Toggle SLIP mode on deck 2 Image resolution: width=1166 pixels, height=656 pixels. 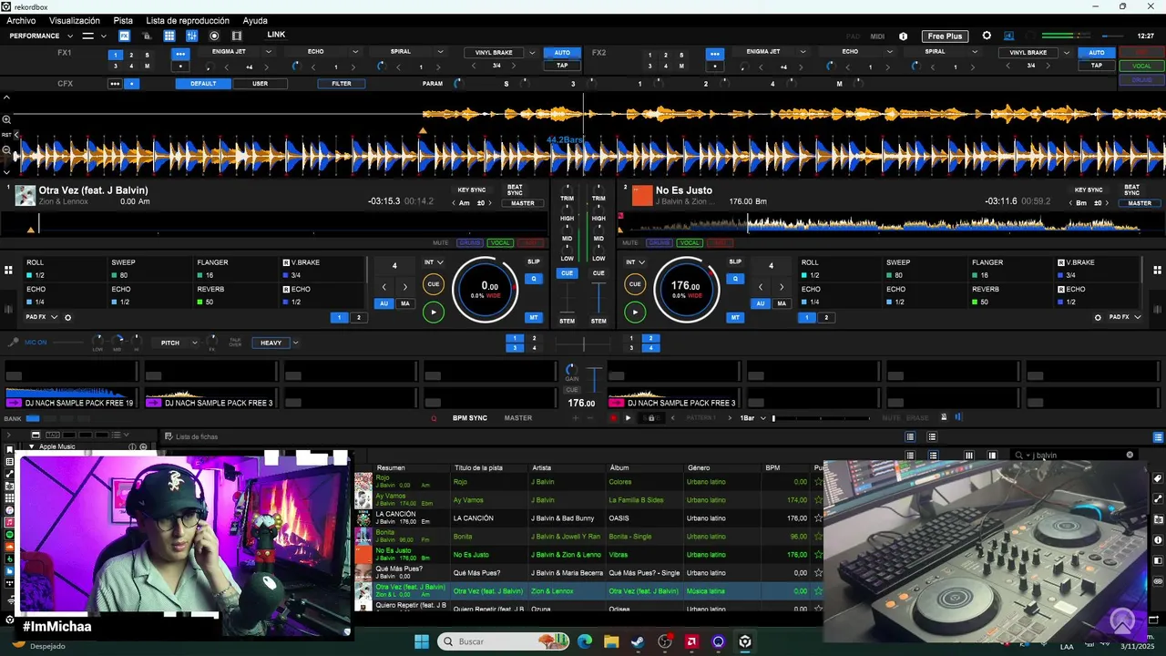click(735, 261)
